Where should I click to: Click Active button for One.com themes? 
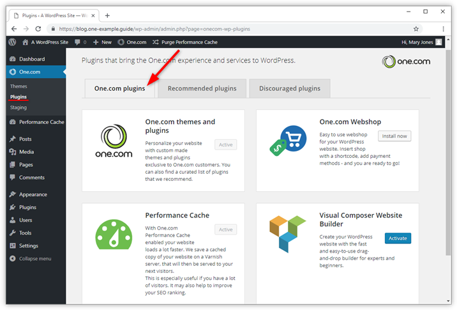click(x=225, y=145)
